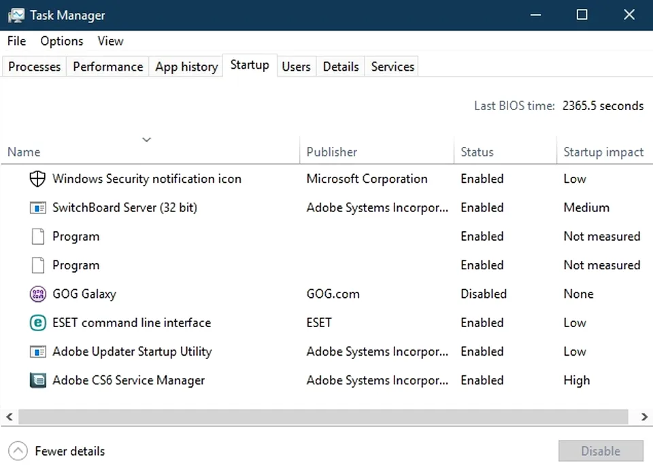
Task: Click the High startup impact value
Action: point(577,381)
